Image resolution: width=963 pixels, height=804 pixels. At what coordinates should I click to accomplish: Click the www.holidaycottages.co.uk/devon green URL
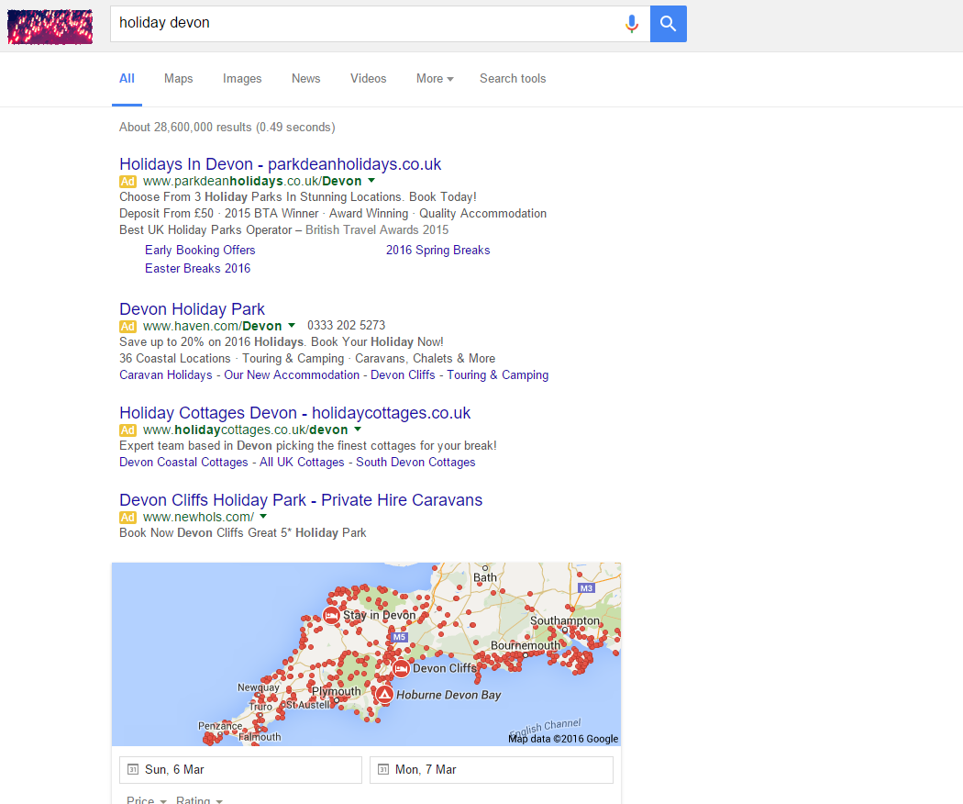(x=246, y=430)
